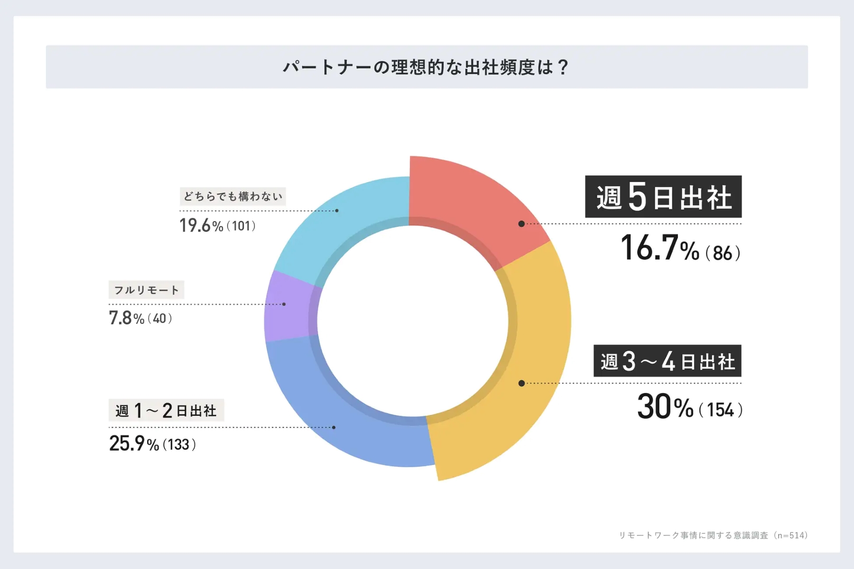Screen dimensions: 854x569
Task: Click the marker dot on the light blue segment
Action: click(x=337, y=211)
